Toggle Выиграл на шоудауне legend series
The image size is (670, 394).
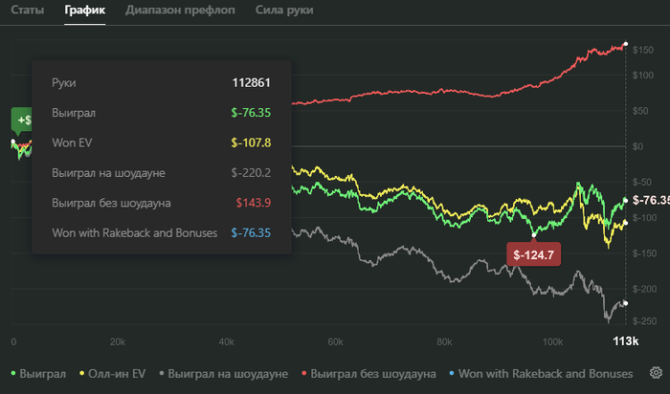tap(223, 374)
